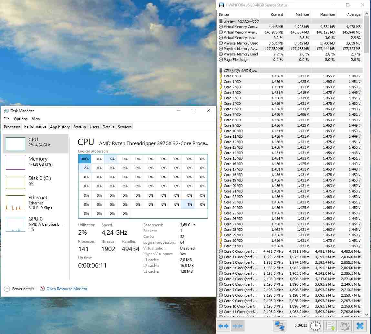Select Physical Memory Used sensor row

pyautogui.click(x=290, y=43)
